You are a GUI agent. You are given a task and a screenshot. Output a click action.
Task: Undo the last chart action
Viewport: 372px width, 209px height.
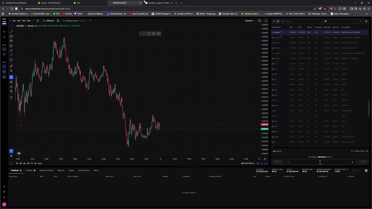click(90, 21)
